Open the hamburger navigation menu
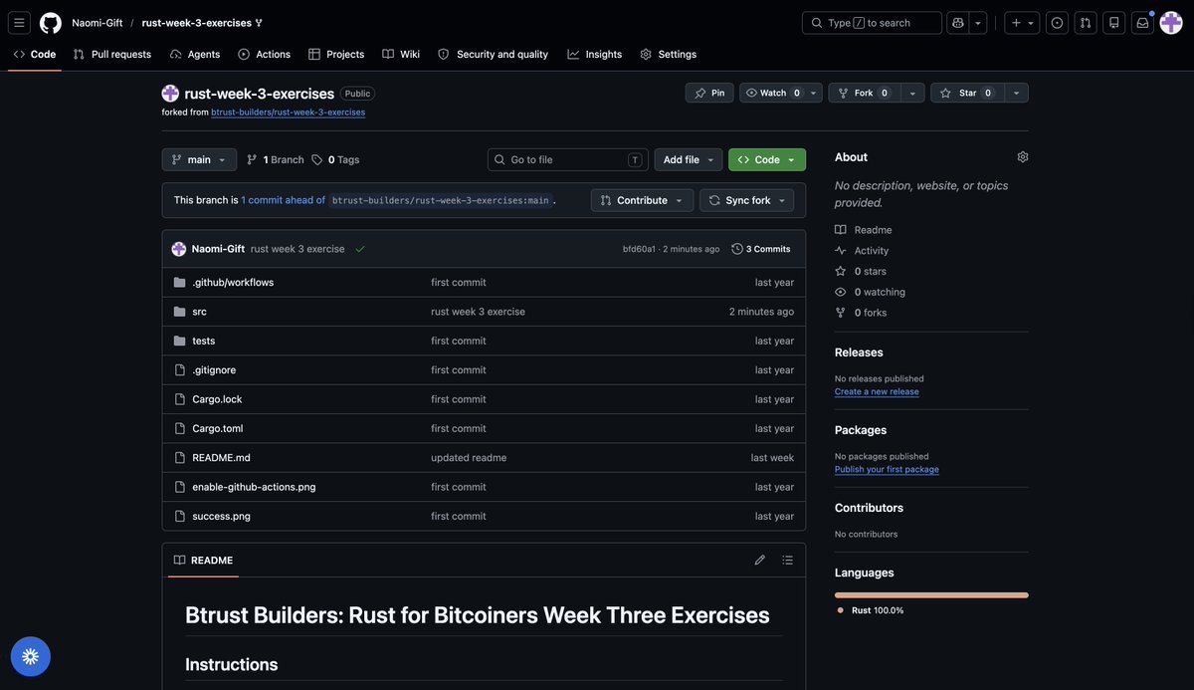The width and height of the screenshot is (1194, 690). coord(19,23)
